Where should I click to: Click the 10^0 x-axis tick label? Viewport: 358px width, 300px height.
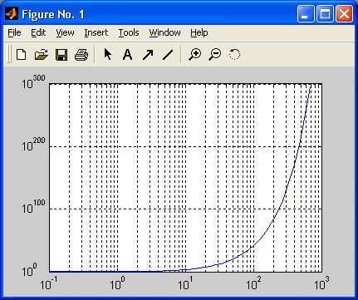pyautogui.click(x=117, y=283)
